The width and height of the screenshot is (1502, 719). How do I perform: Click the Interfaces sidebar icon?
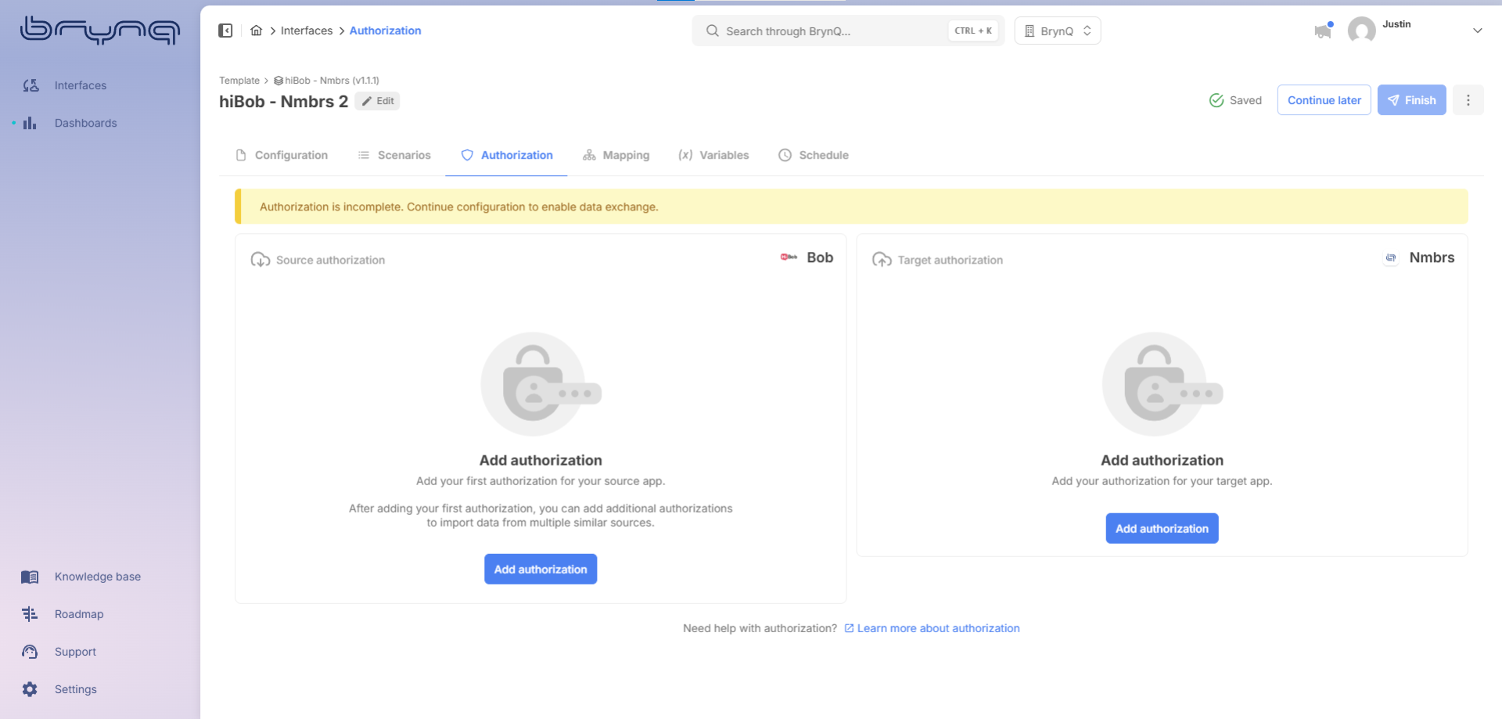31,85
